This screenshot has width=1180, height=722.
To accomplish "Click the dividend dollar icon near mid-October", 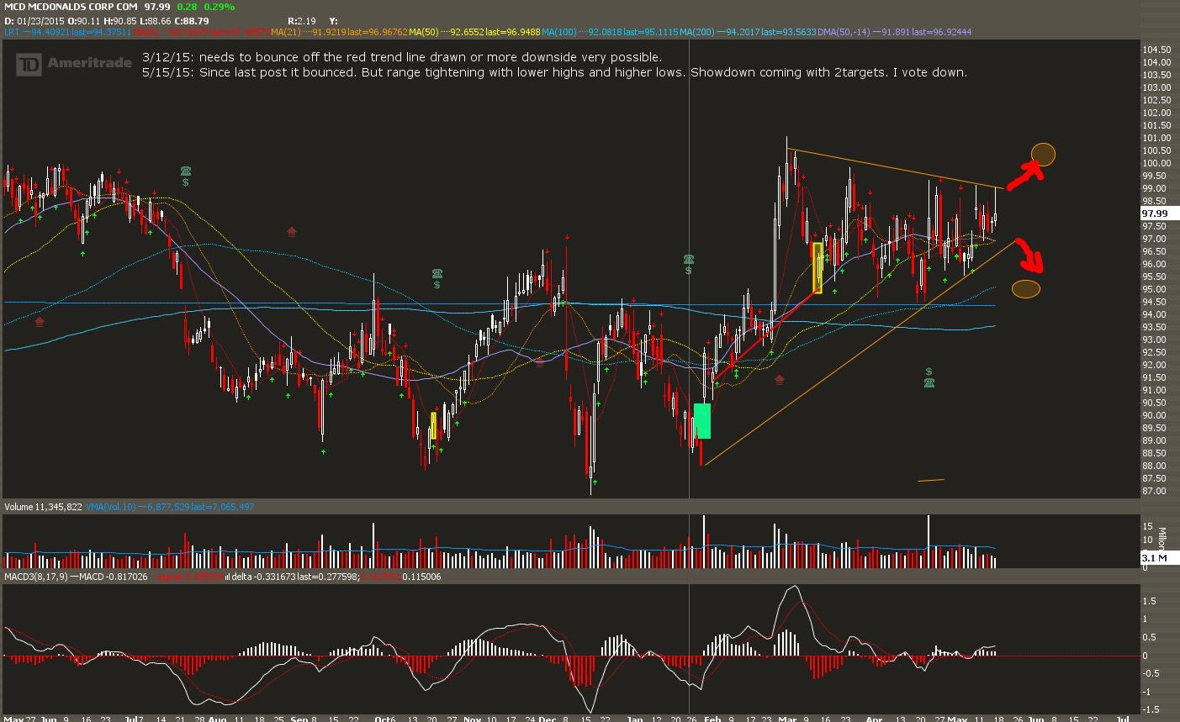I will coord(437,286).
